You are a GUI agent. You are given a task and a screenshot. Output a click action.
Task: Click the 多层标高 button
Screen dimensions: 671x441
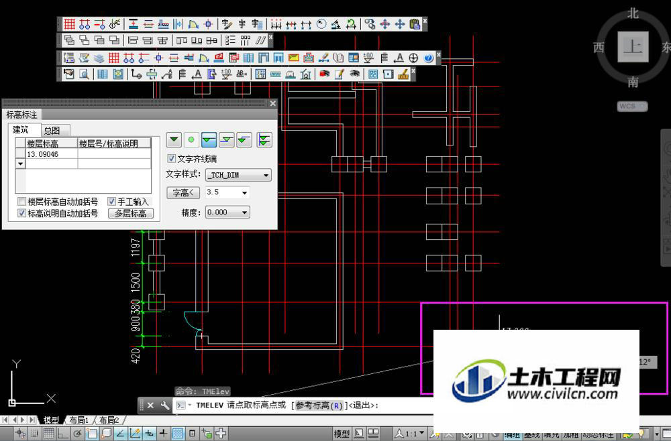pyautogui.click(x=131, y=213)
